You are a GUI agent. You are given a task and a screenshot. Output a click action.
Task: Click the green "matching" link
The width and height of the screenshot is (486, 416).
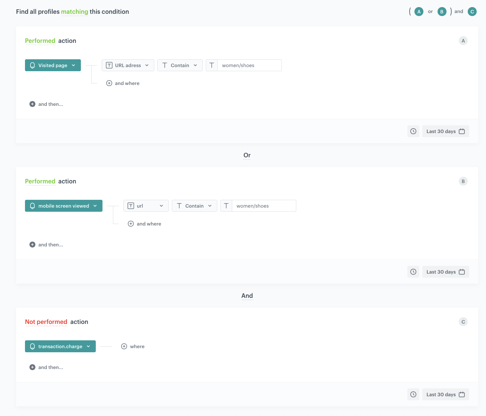point(75,12)
